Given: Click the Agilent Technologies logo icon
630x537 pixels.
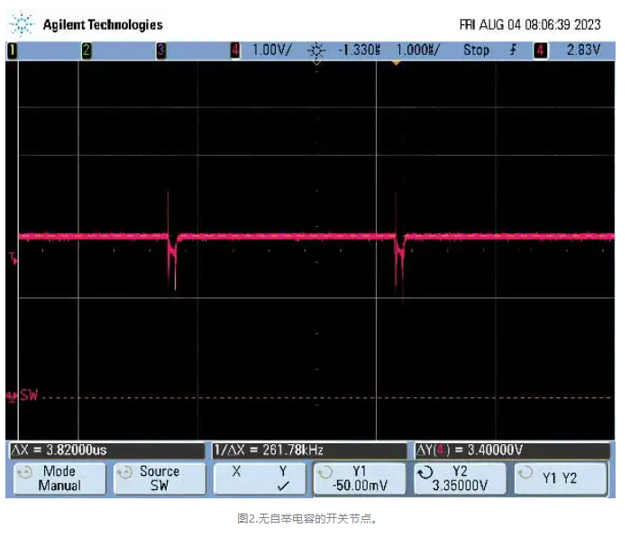Looking at the screenshot, I should [23, 23].
